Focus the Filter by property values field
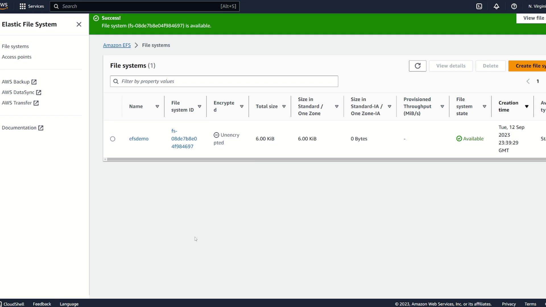The image size is (546, 307). point(224,81)
